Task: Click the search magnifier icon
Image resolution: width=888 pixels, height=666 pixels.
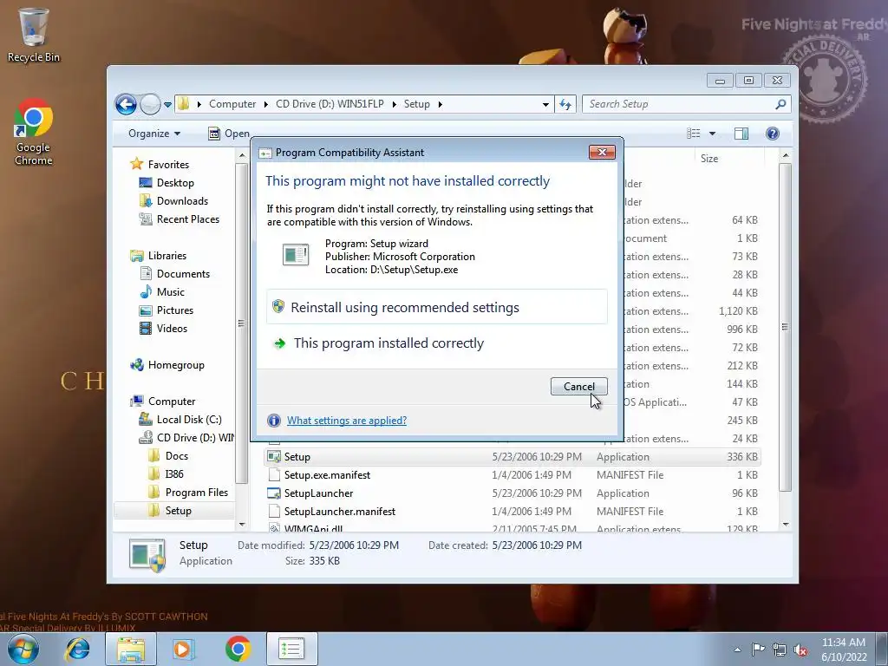Action: pyautogui.click(x=780, y=104)
